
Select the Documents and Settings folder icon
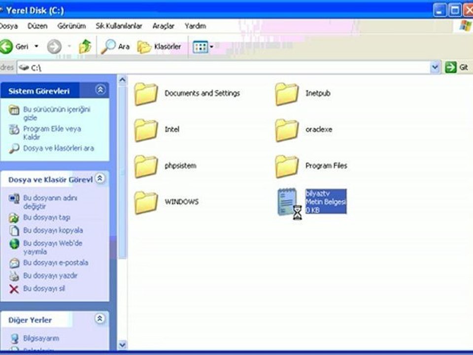click(146, 94)
